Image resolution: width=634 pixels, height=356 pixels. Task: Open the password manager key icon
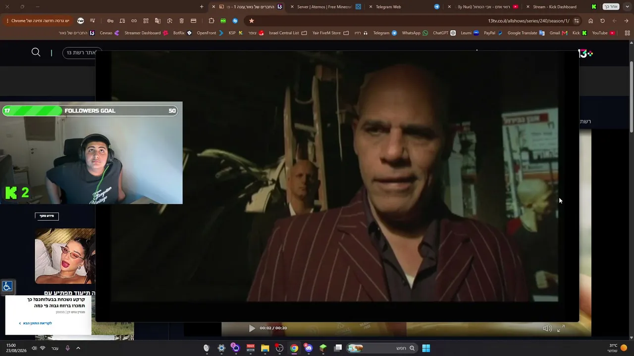coord(110,21)
